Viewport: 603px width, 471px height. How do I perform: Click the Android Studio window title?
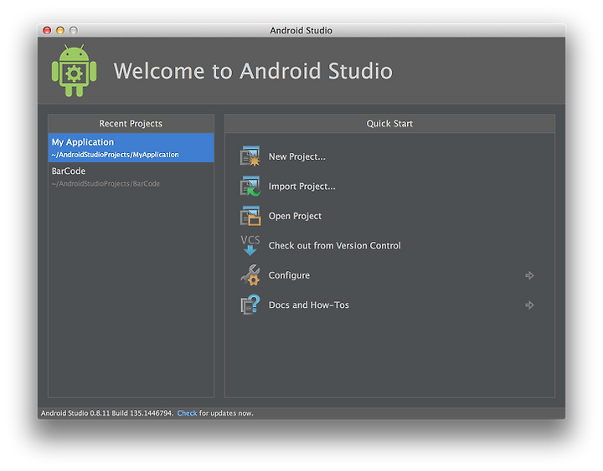coord(301,30)
